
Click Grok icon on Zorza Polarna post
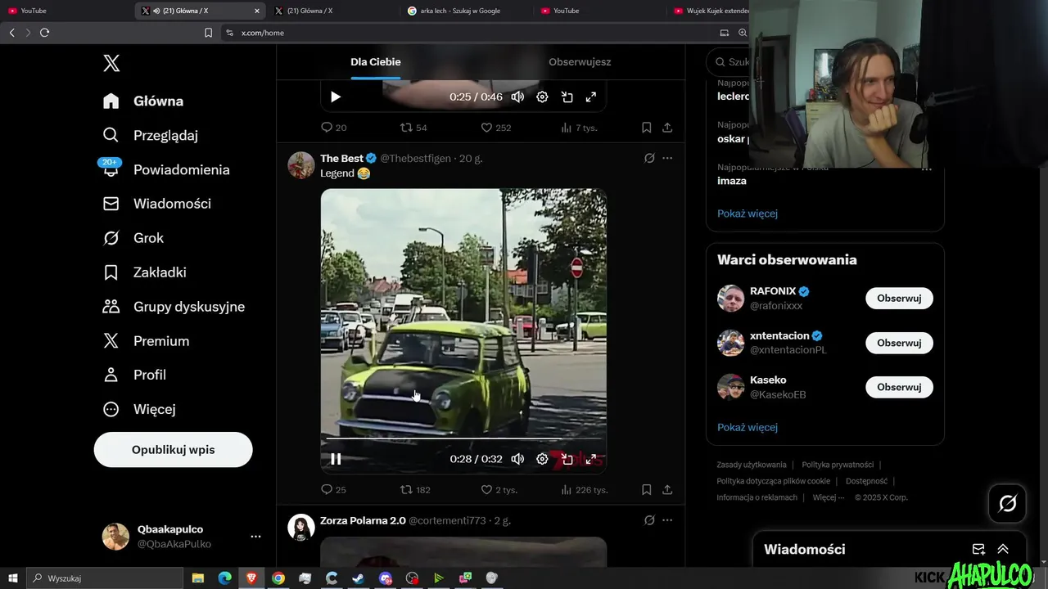649,520
